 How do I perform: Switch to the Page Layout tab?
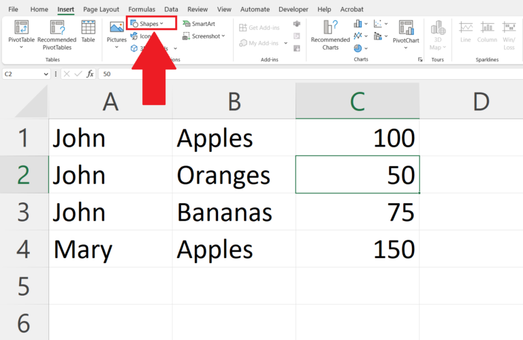pyautogui.click(x=101, y=10)
